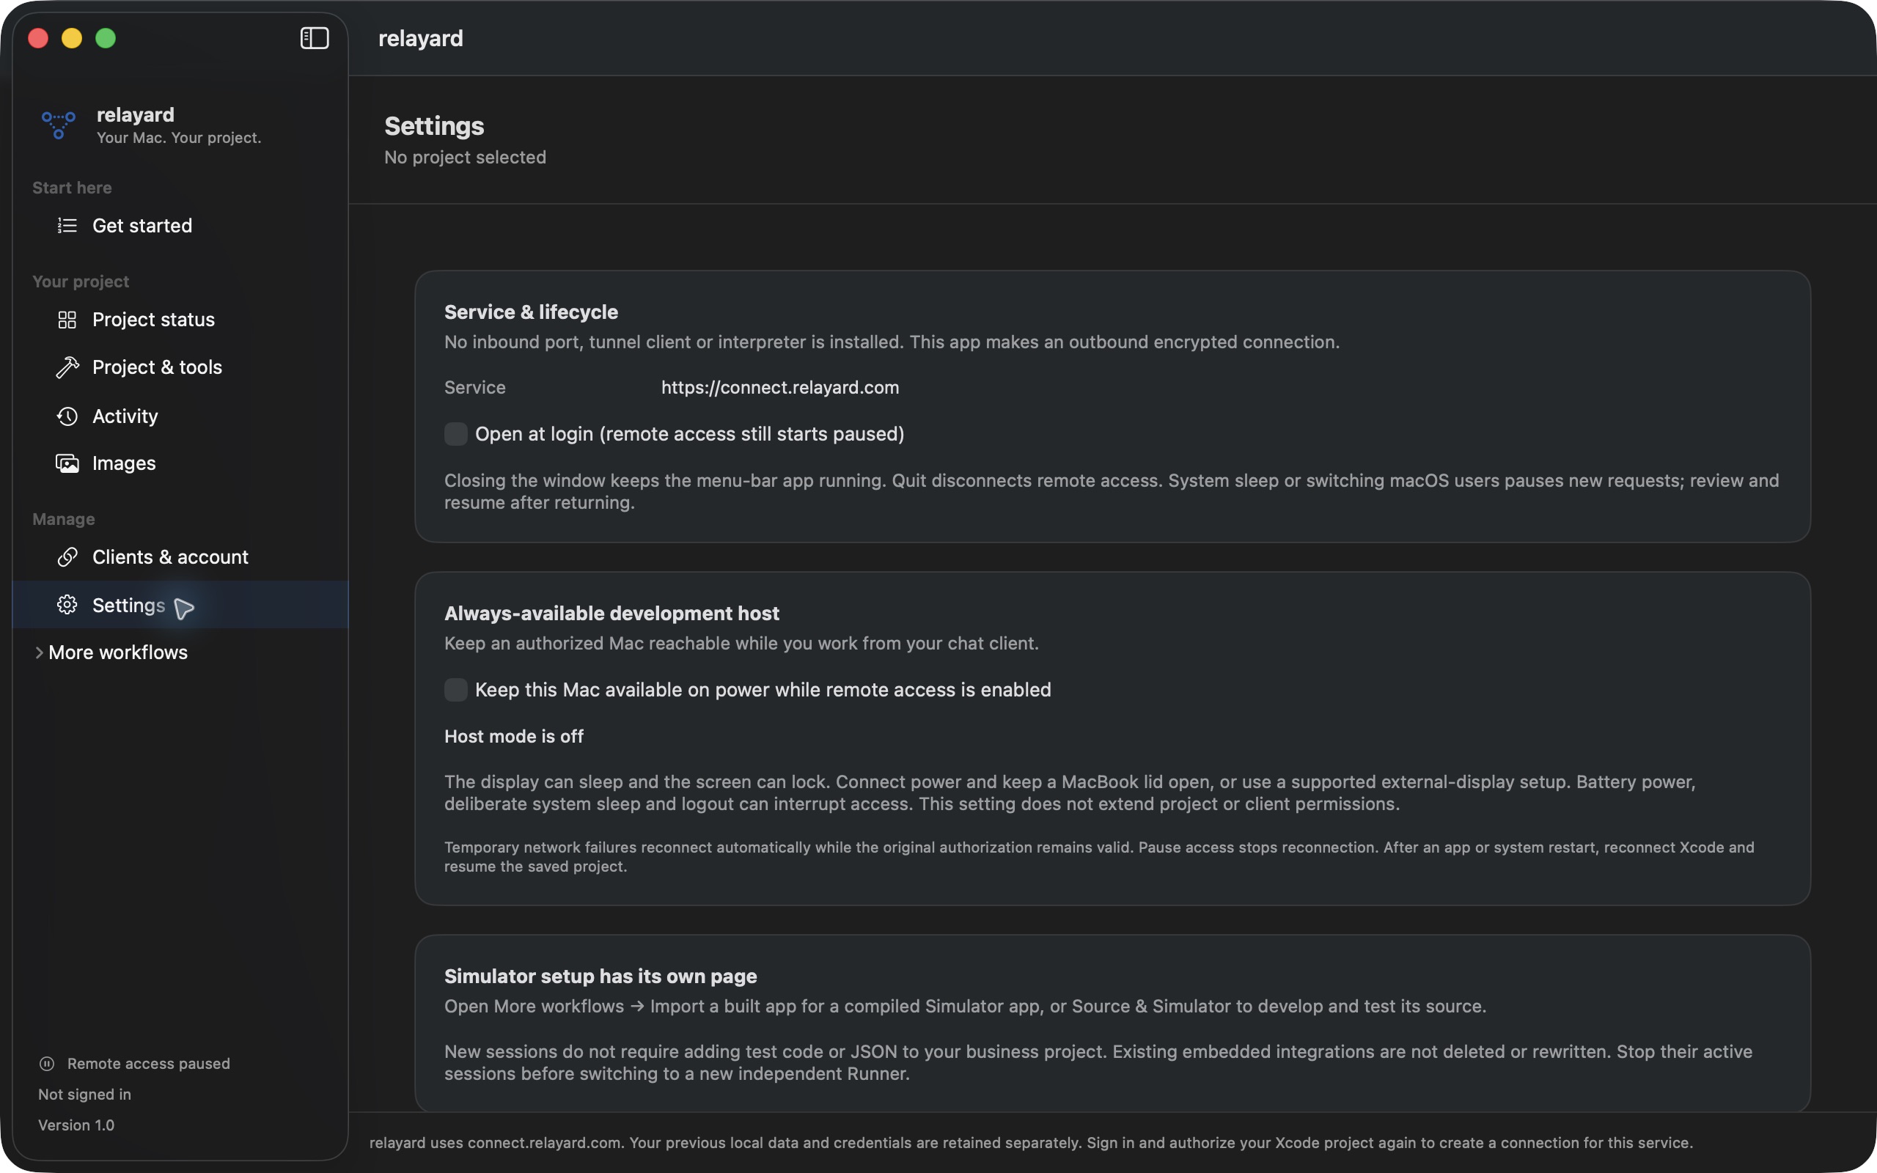Viewport: 1877px width, 1173px height.
Task: Click the Service & lifecycle heading
Action: [x=532, y=312]
